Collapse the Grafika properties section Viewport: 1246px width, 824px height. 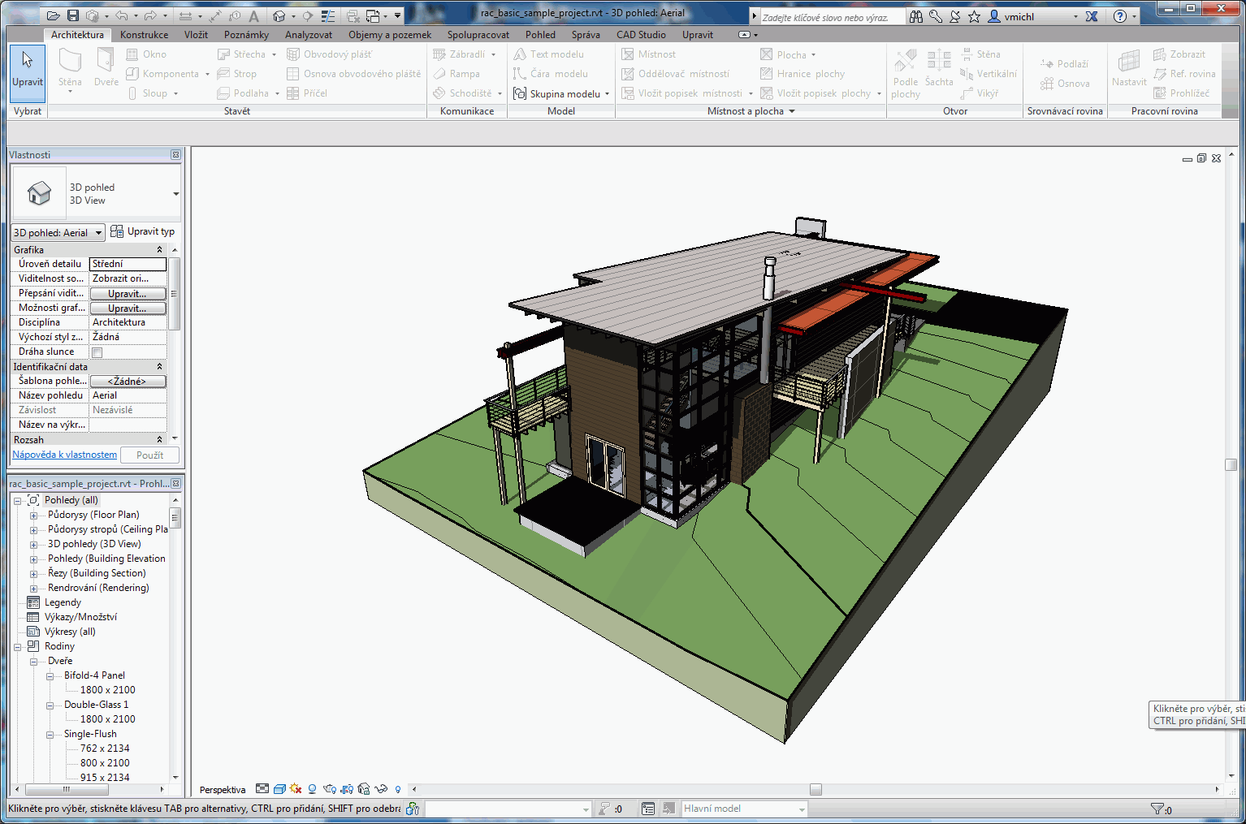[159, 250]
